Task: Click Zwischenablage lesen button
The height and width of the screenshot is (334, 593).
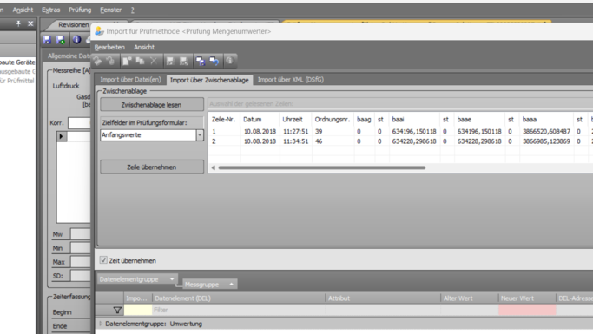Action: [x=152, y=105]
